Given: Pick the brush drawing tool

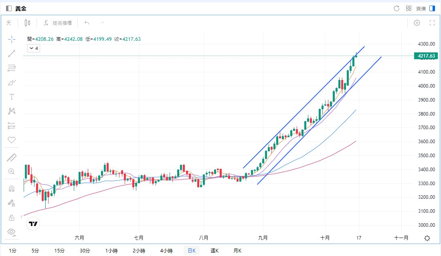Looking at the screenshot, I should [12, 82].
